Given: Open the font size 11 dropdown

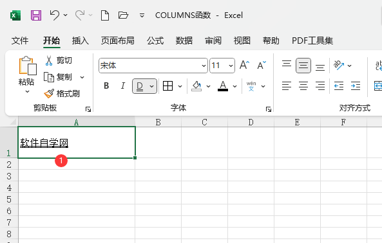Looking at the screenshot, I should pyautogui.click(x=231, y=66).
